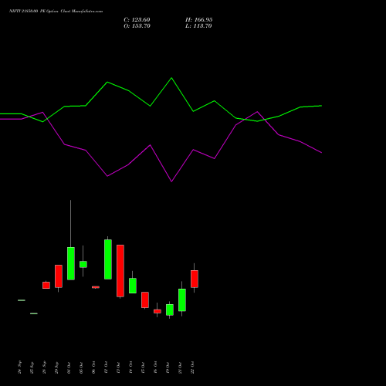Click the 29 Sep date axis label
The image size is (386, 386).
tap(57, 367)
